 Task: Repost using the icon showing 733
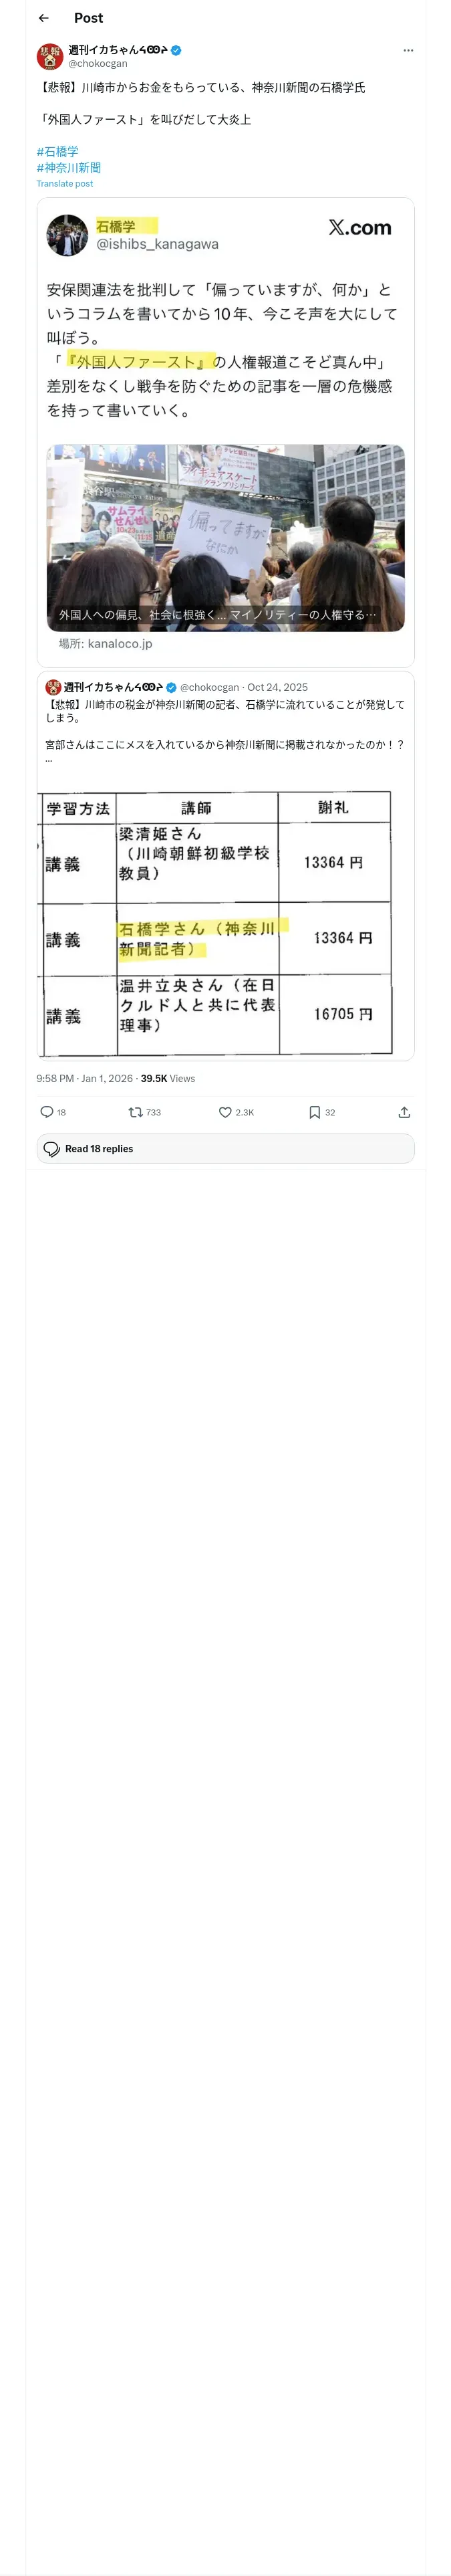tap(136, 1111)
